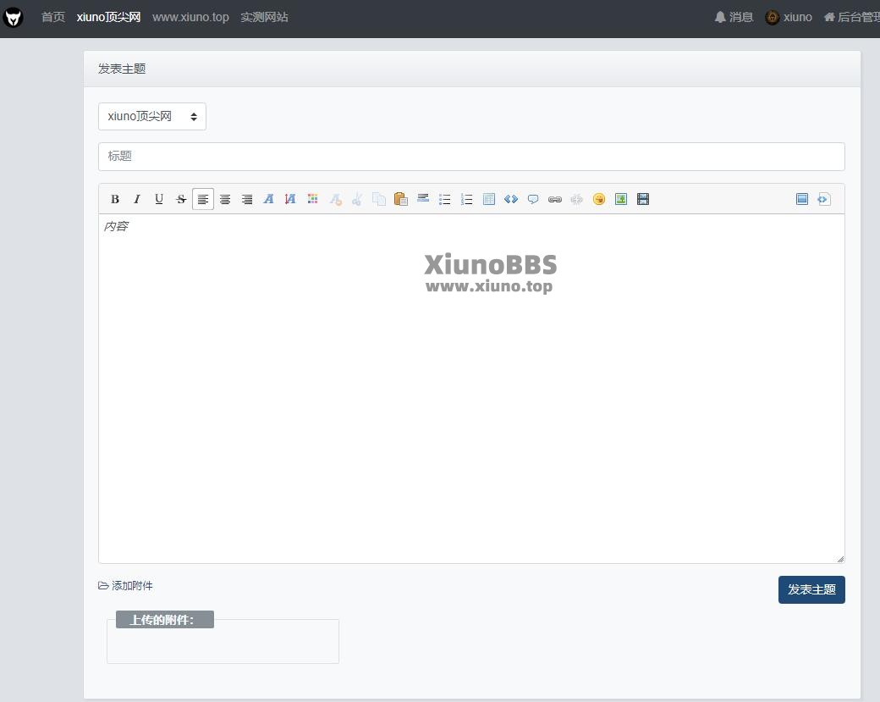
Task: Insert a quote bubble
Action: click(533, 199)
